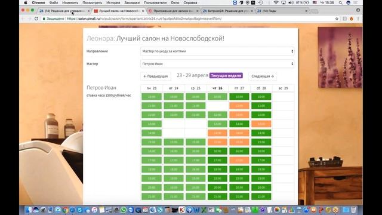The image size is (382, 215).
Task: Click the address bar URL
Action: (x=144, y=19)
